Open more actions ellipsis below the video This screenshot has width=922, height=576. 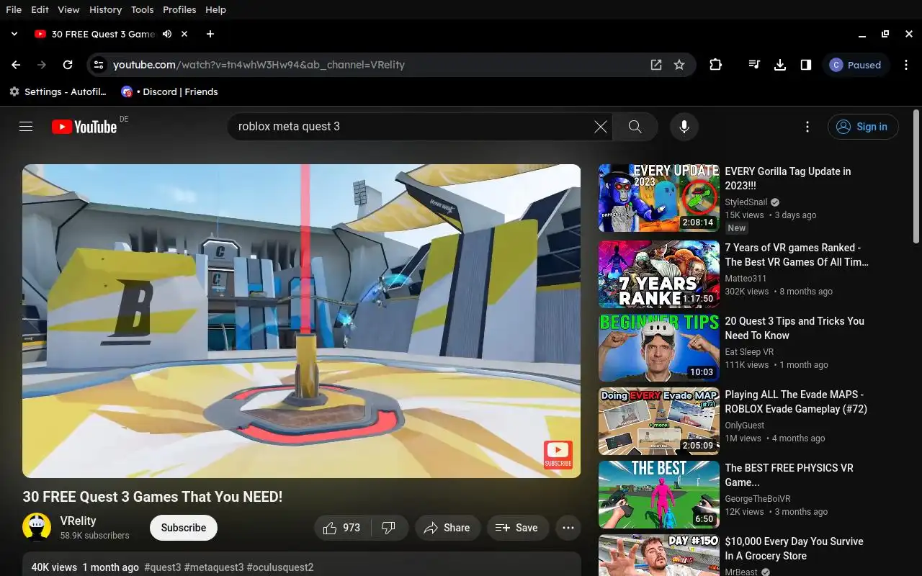point(568,528)
